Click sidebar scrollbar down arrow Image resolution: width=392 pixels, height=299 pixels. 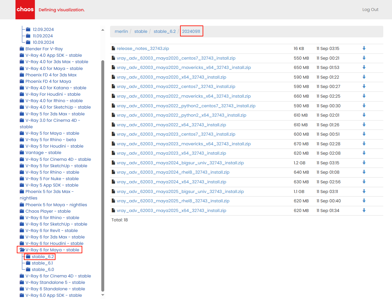point(103,295)
